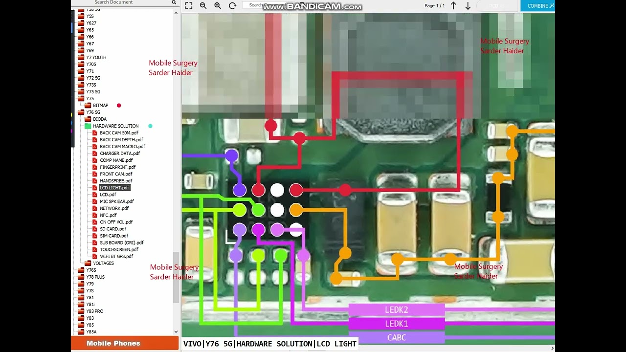Open the Y73S folder

(x=91, y=85)
